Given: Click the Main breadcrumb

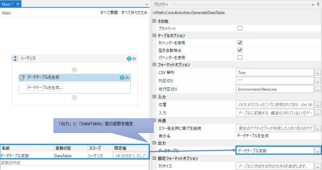Looking at the screenshot, I should click(x=6, y=13).
